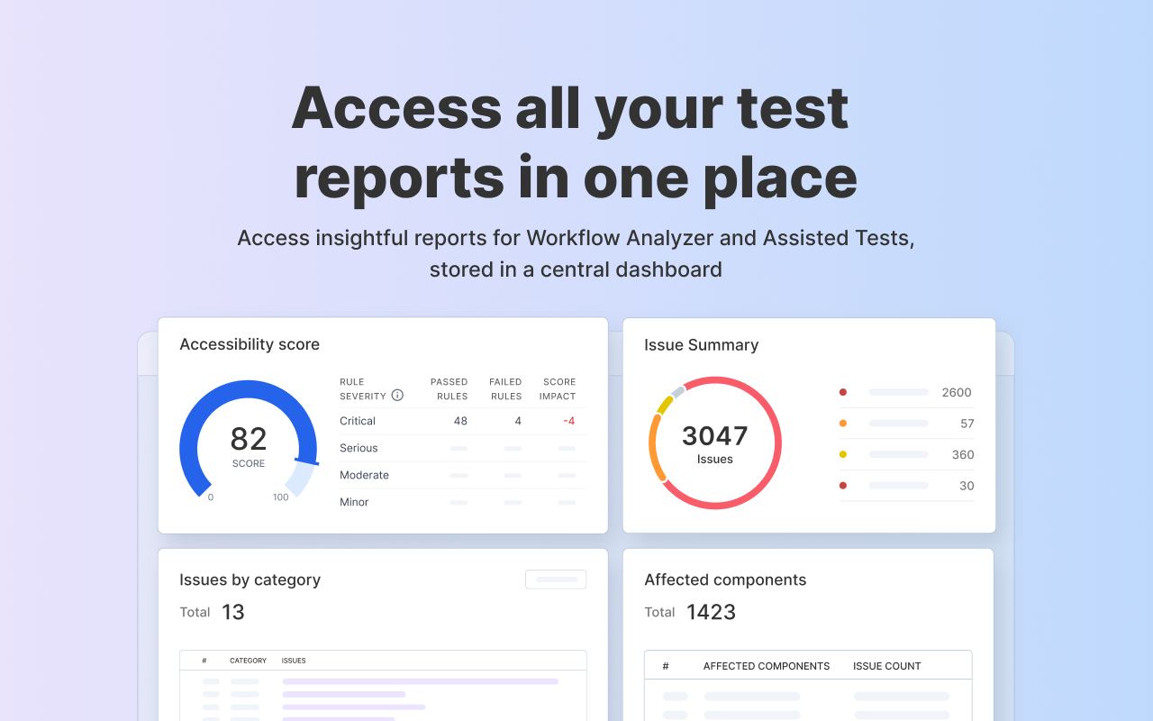Click the longest purple bar in Issues table
Viewport: 1153px width, 721px height.
pos(420,681)
